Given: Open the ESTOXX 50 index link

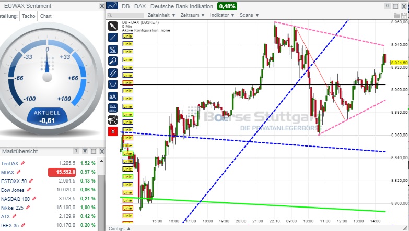Looking at the screenshot, I should tap(14, 181).
